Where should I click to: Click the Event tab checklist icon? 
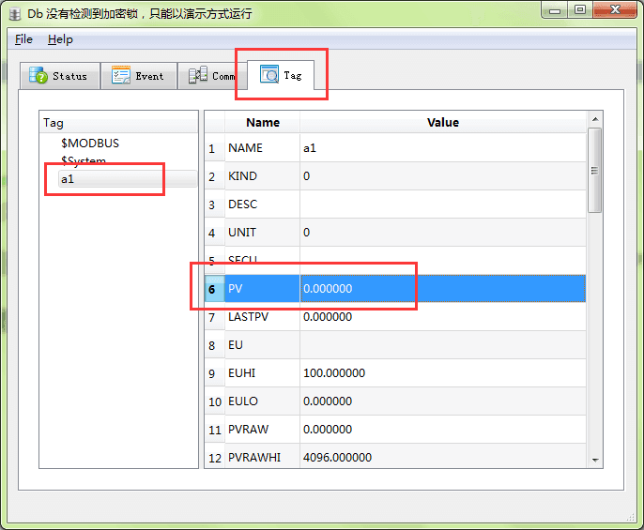(121, 75)
